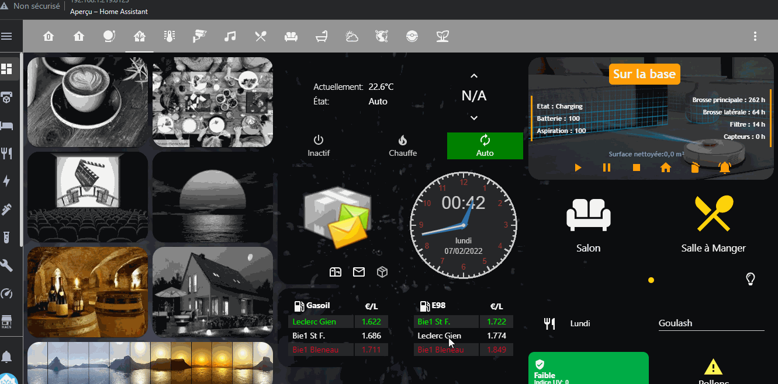
Task: Click the vacuum dustbin icon
Action: point(695,168)
